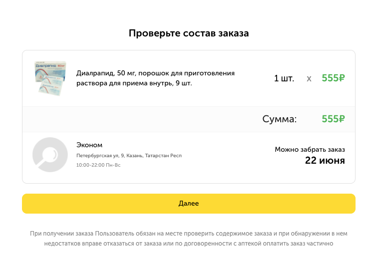Click the Проверьте состав заказа heading
The image size is (379, 270).
click(x=189, y=33)
